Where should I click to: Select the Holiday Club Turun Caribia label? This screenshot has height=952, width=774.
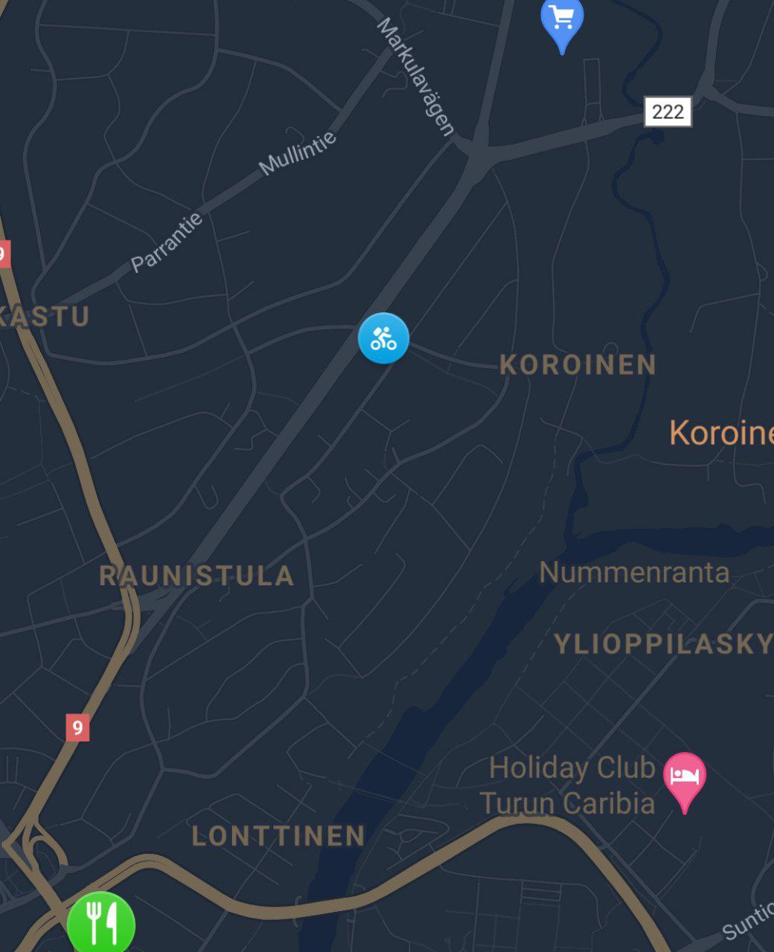click(569, 785)
